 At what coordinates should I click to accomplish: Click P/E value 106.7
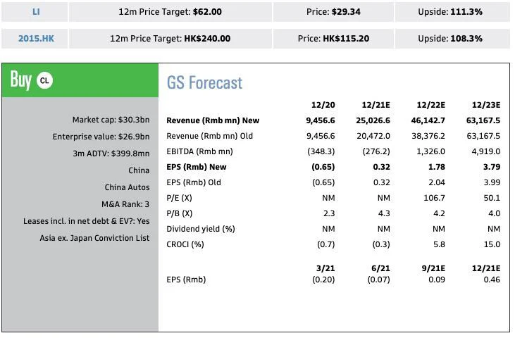click(434, 198)
